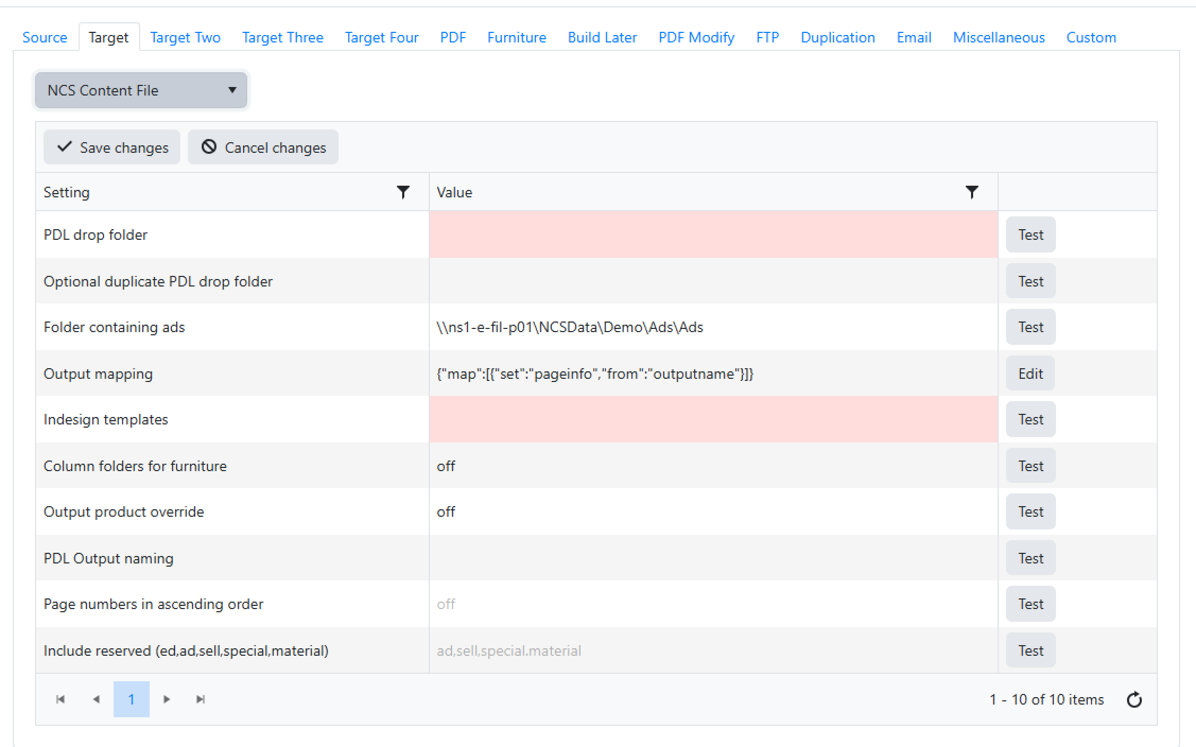This screenshot has width=1196, height=747.
Task: Toggle Page numbers in ascending order value
Action: click(446, 604)
